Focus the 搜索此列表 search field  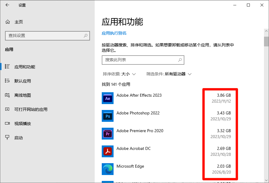(143, 60)
